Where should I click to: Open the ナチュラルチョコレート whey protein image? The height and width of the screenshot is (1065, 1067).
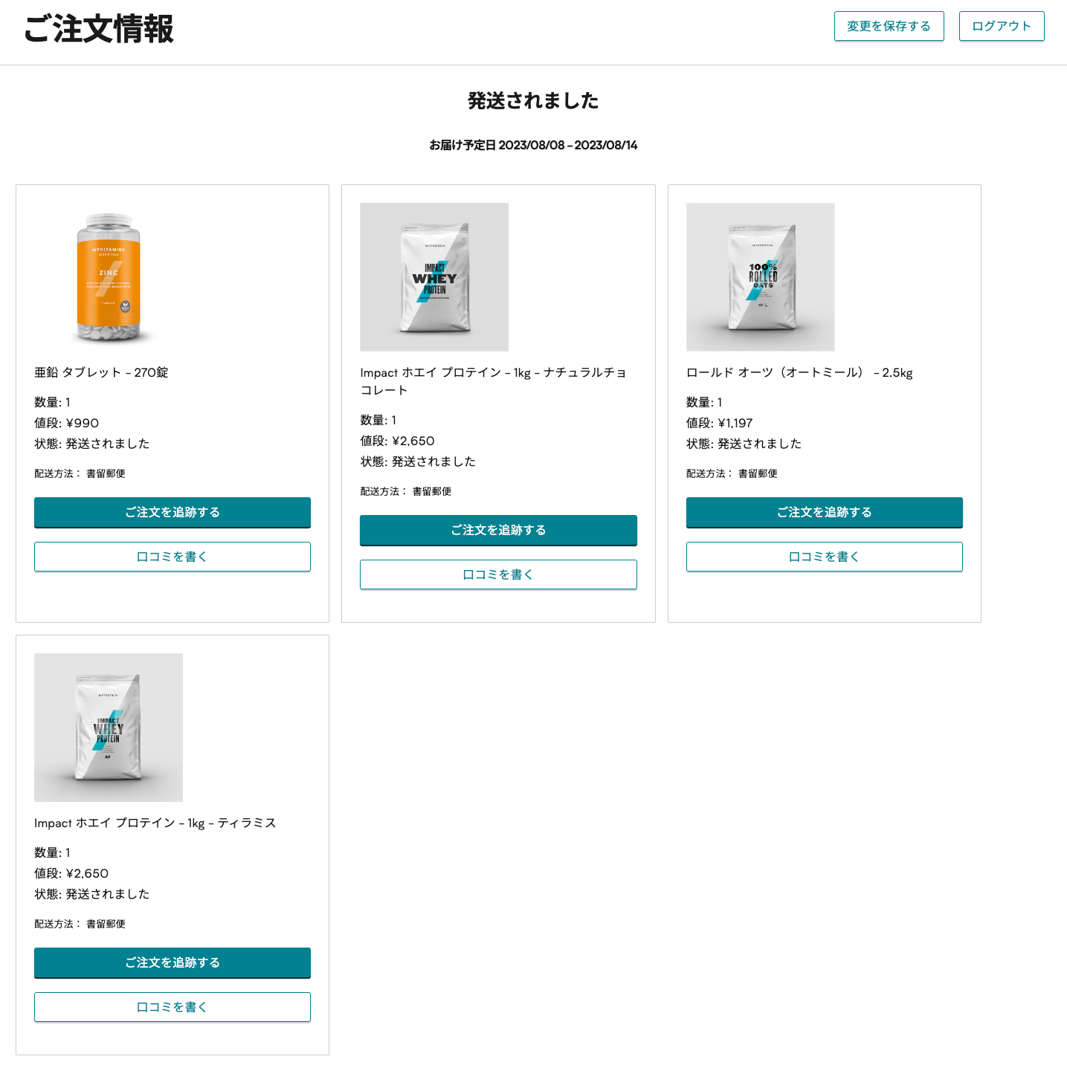coord(434,277)
